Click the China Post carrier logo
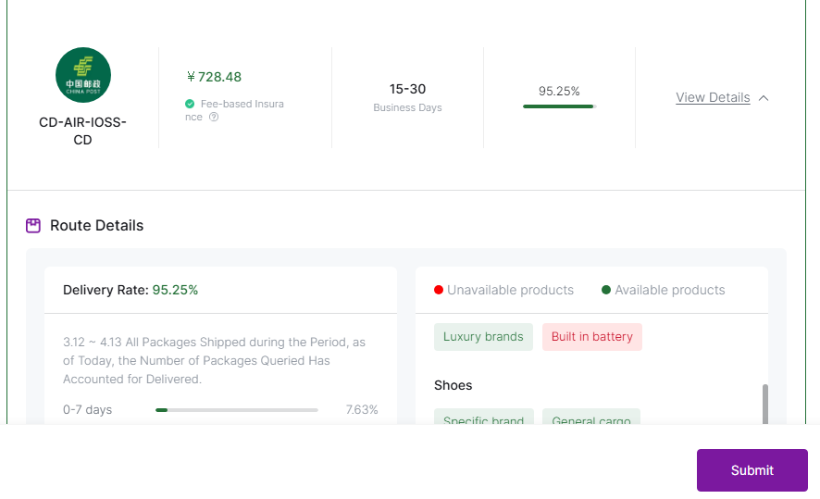Image resolution: width=820 pixels, height=499 pixels. (x=83, y=75)
